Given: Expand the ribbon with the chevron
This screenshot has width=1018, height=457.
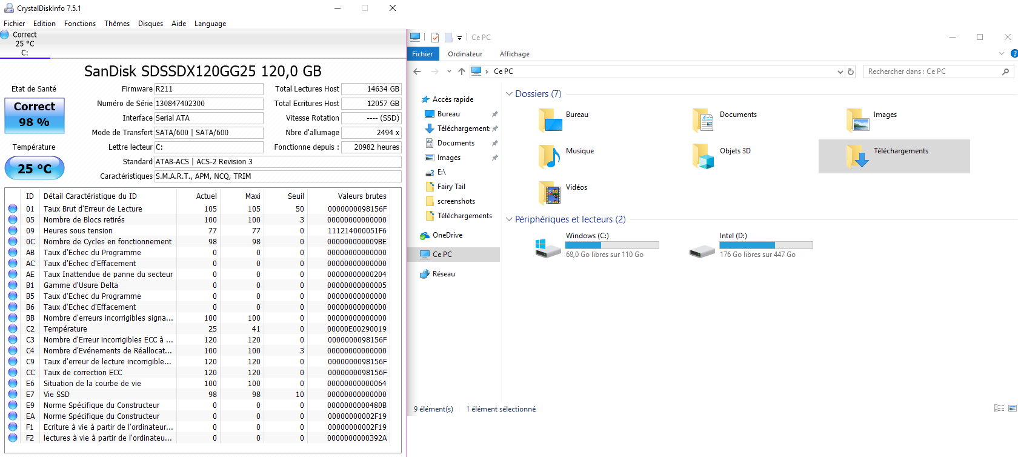Looking at the screenshot, I should coord(1002,54).
